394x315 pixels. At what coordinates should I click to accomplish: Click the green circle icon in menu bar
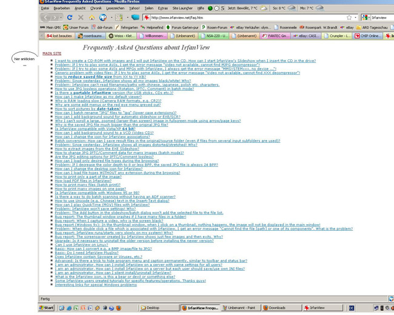(x=210, y=8)
